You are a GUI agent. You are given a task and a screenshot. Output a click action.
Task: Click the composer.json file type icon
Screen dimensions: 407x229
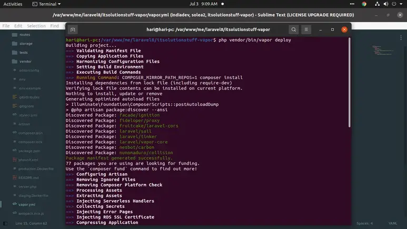pyautogui.click(x=15, y=133)
